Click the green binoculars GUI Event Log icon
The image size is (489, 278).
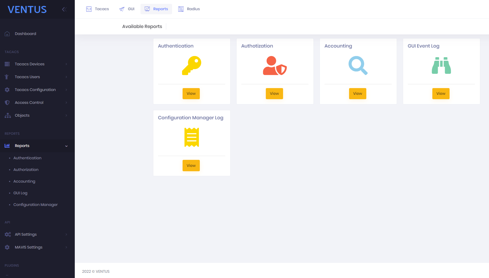pyautogui.click(x=441, y=66)
